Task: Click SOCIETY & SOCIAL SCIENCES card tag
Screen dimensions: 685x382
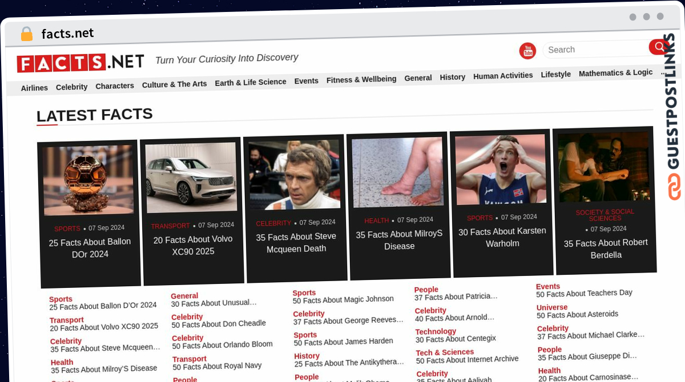Action: click(605, 215)
